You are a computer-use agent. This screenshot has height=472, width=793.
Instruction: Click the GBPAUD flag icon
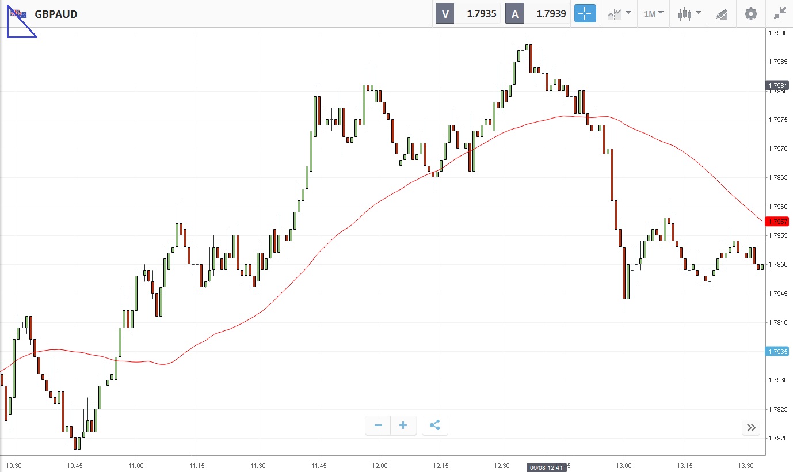(18, 14)
